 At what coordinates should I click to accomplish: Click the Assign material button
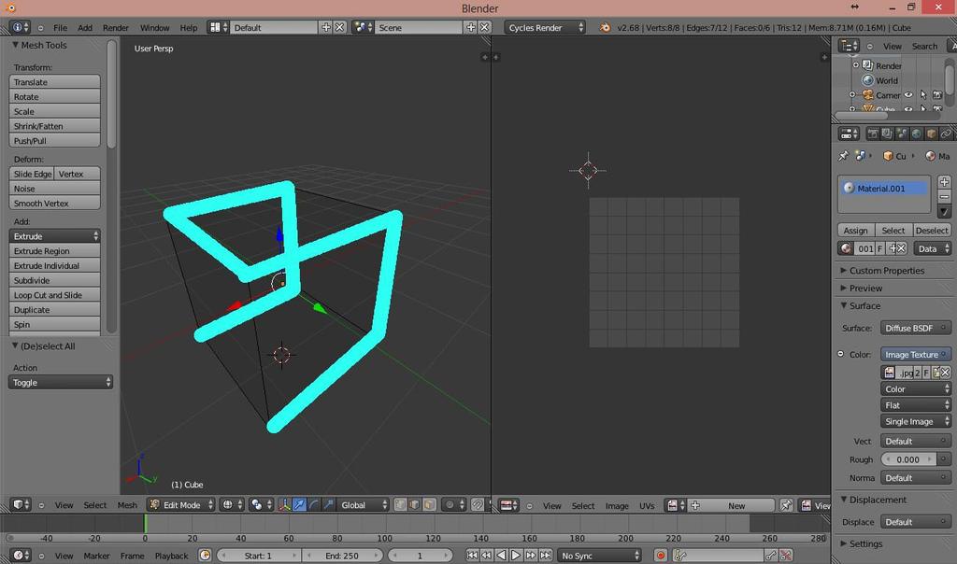click(855, 231)
